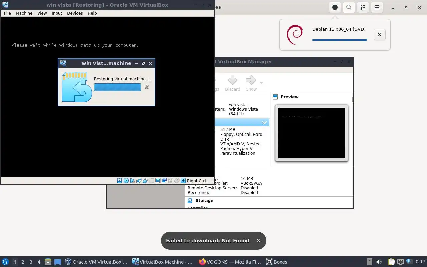
Task: Open the File menu in the VM window
Action: click(x=7, y=13)
